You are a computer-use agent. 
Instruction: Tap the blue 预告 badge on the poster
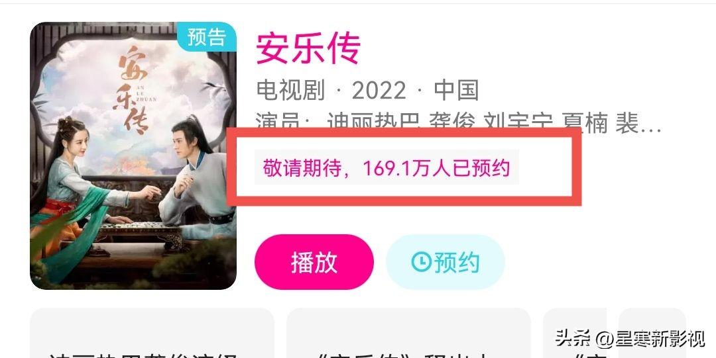pyautogui.click(x=206, y=37)
